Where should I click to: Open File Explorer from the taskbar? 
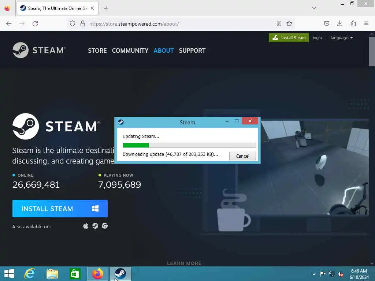52,274
